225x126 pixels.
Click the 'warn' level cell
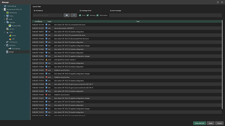[x=49, y=60]
